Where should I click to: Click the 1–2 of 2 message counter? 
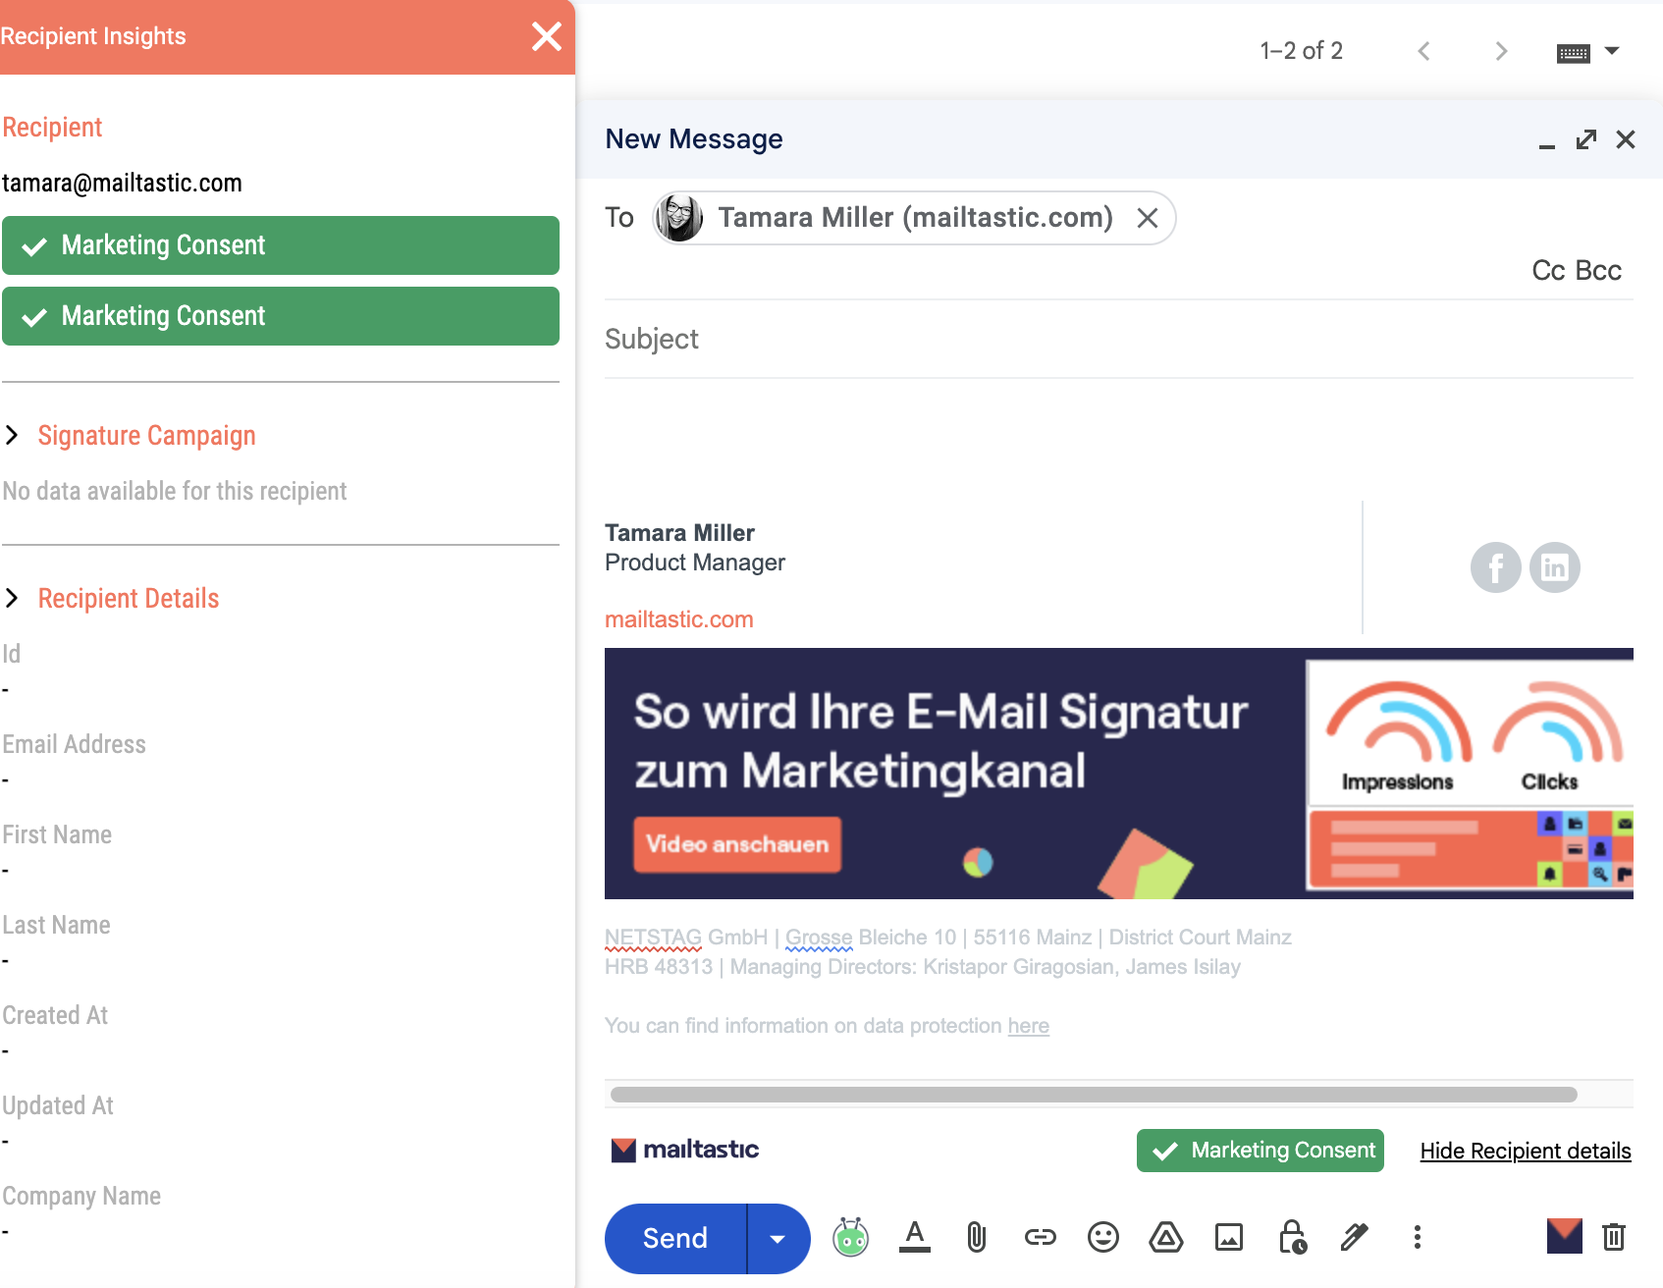coord(1302,51)
